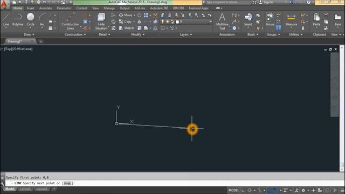Select the Arc tool
Screen dimensions: 345x194
point(42,20)
